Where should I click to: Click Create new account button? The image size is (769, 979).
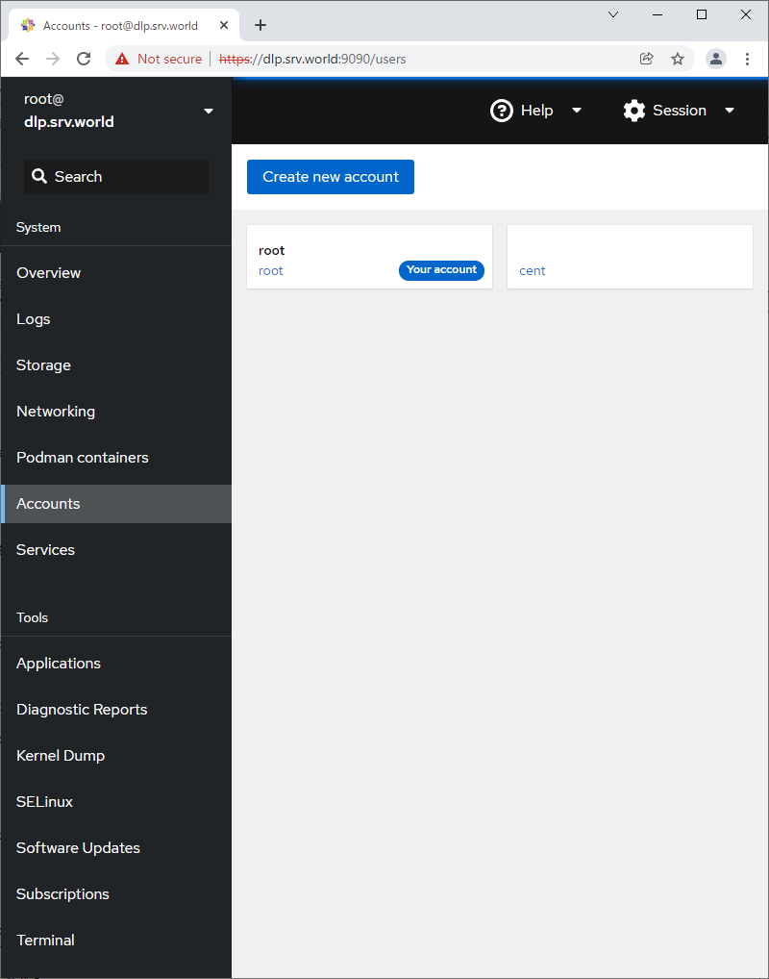[330, 177]
